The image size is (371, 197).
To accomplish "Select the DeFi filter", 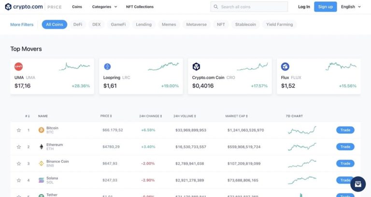I will (x=78, y=24).
